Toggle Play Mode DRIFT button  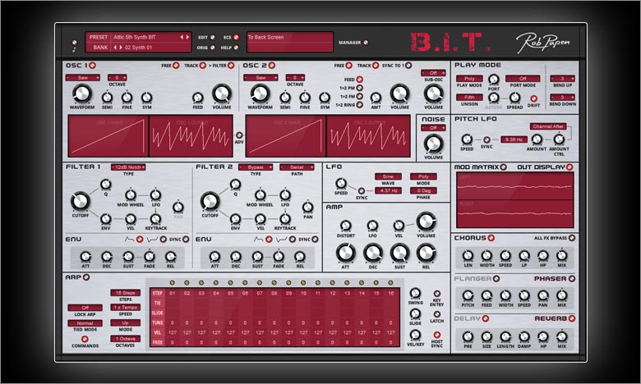tap(533, 98)
